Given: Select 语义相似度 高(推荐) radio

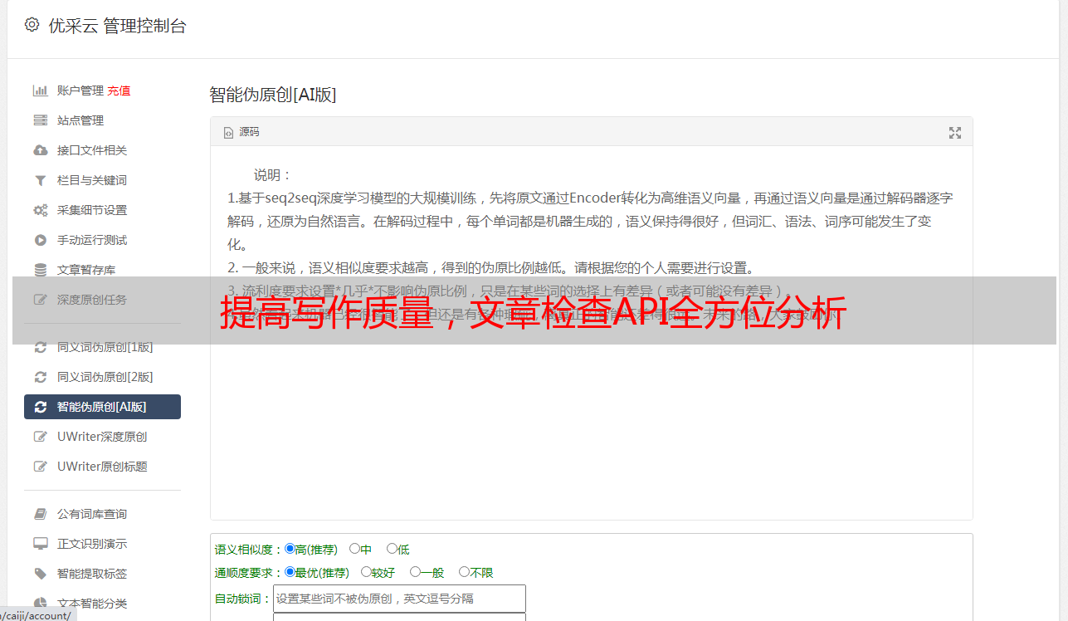Looking at the screenshot, I should 290,549.
